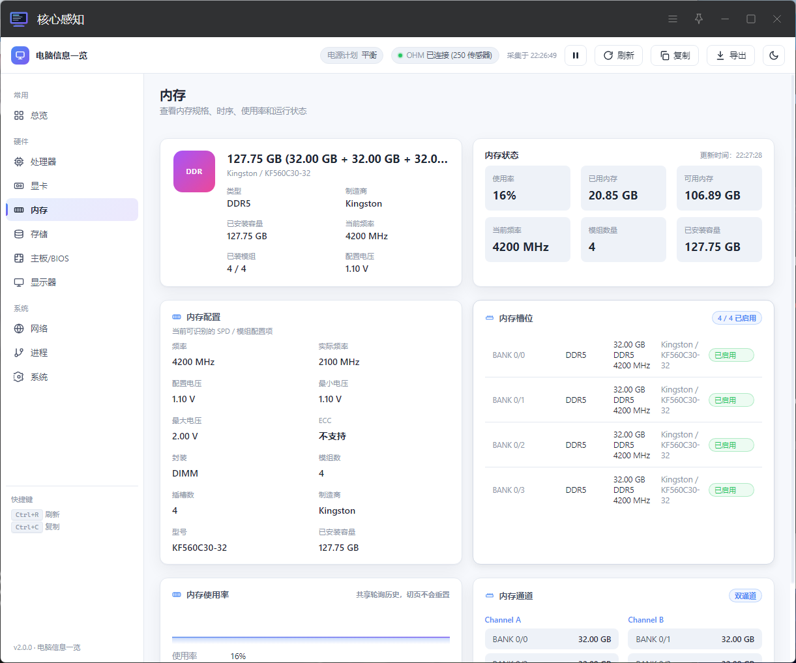
Task: Click the 可用内存 106.89 GB tile
Action: (719, 188)
